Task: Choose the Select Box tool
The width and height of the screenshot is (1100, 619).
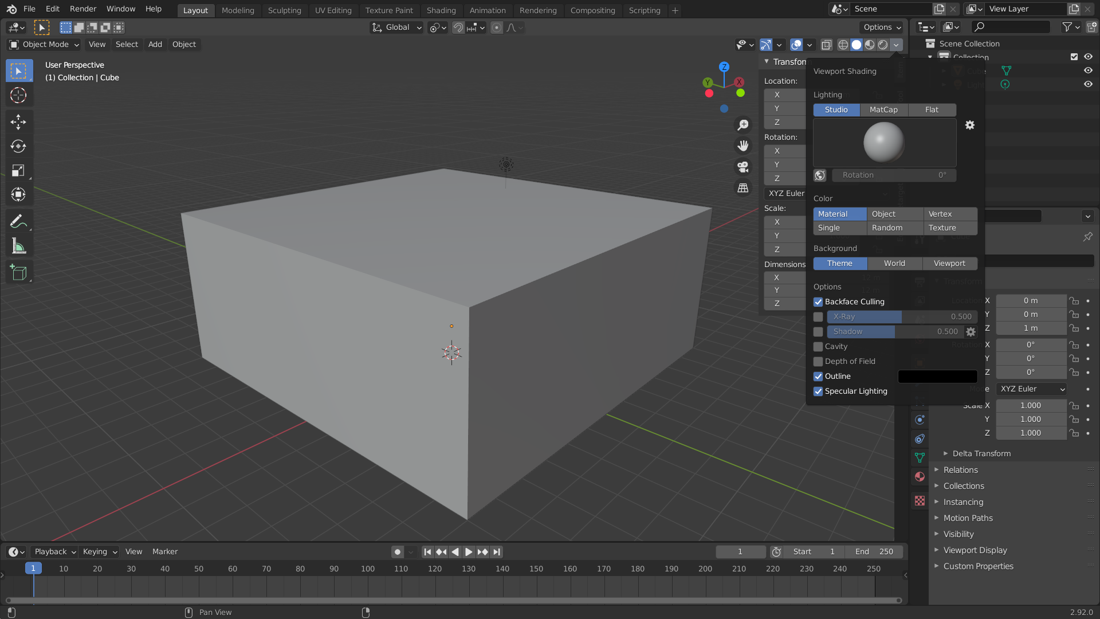Action: (x=18, y=71)
